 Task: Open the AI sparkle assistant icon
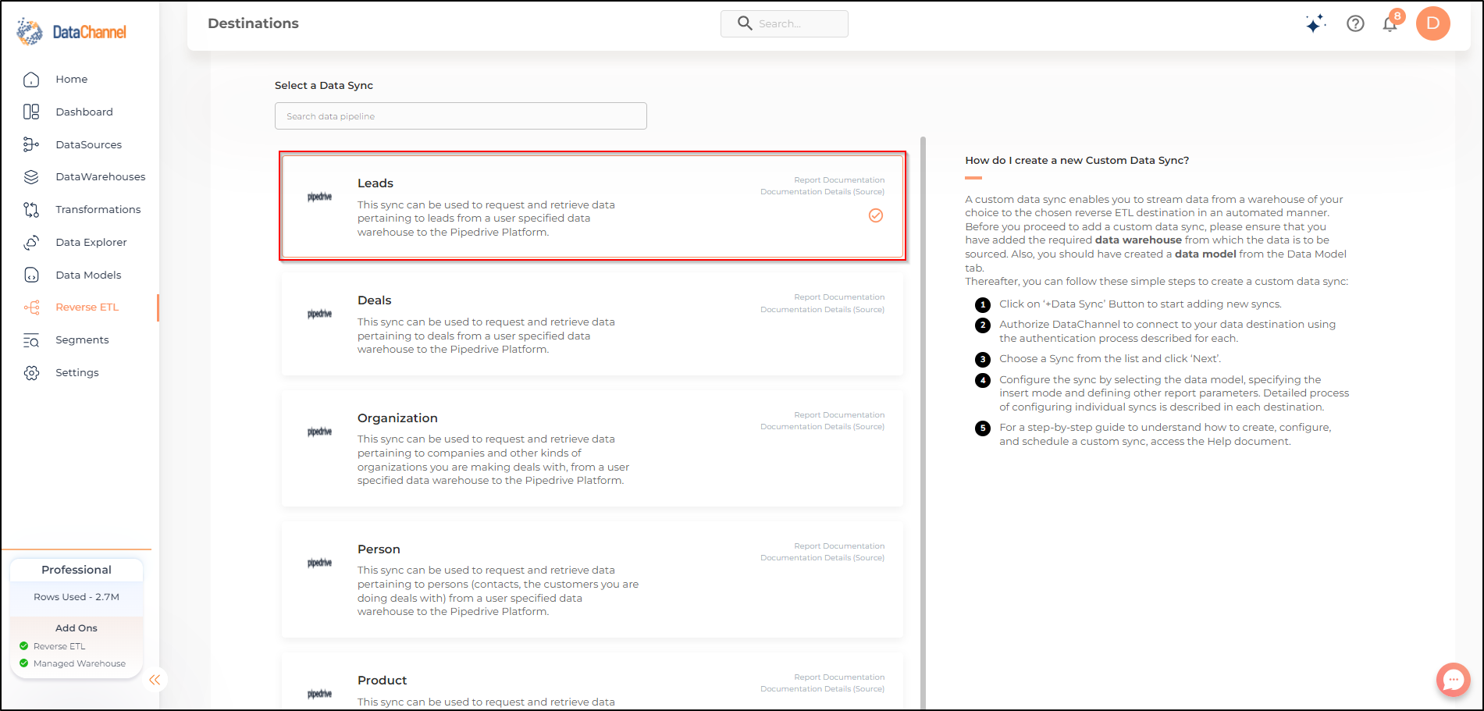(x=1315, y=24)
